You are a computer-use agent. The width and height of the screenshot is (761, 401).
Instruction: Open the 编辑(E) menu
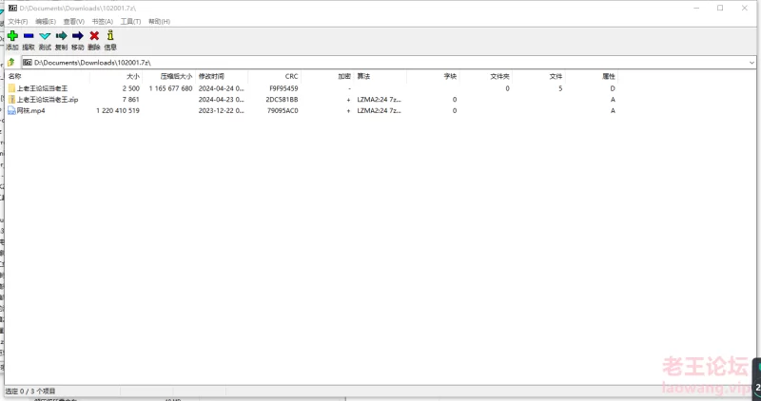[46, 21]
